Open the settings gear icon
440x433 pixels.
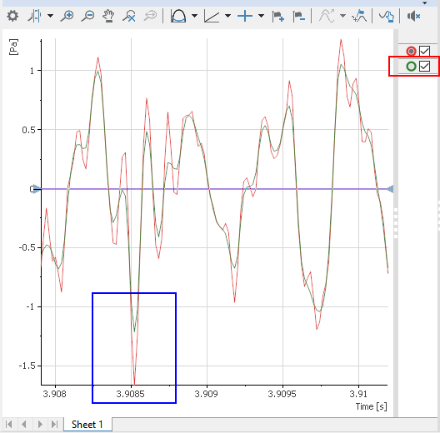[x=12, y=16]
